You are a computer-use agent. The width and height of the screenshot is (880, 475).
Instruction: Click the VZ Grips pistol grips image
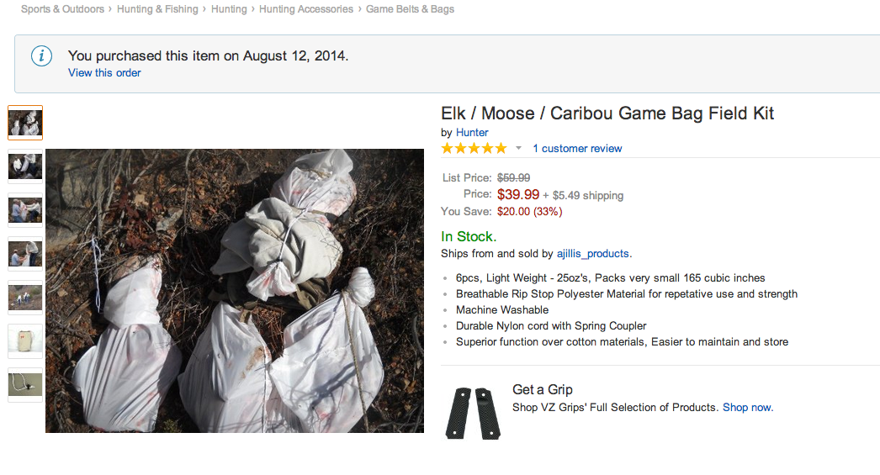(470, 412)
